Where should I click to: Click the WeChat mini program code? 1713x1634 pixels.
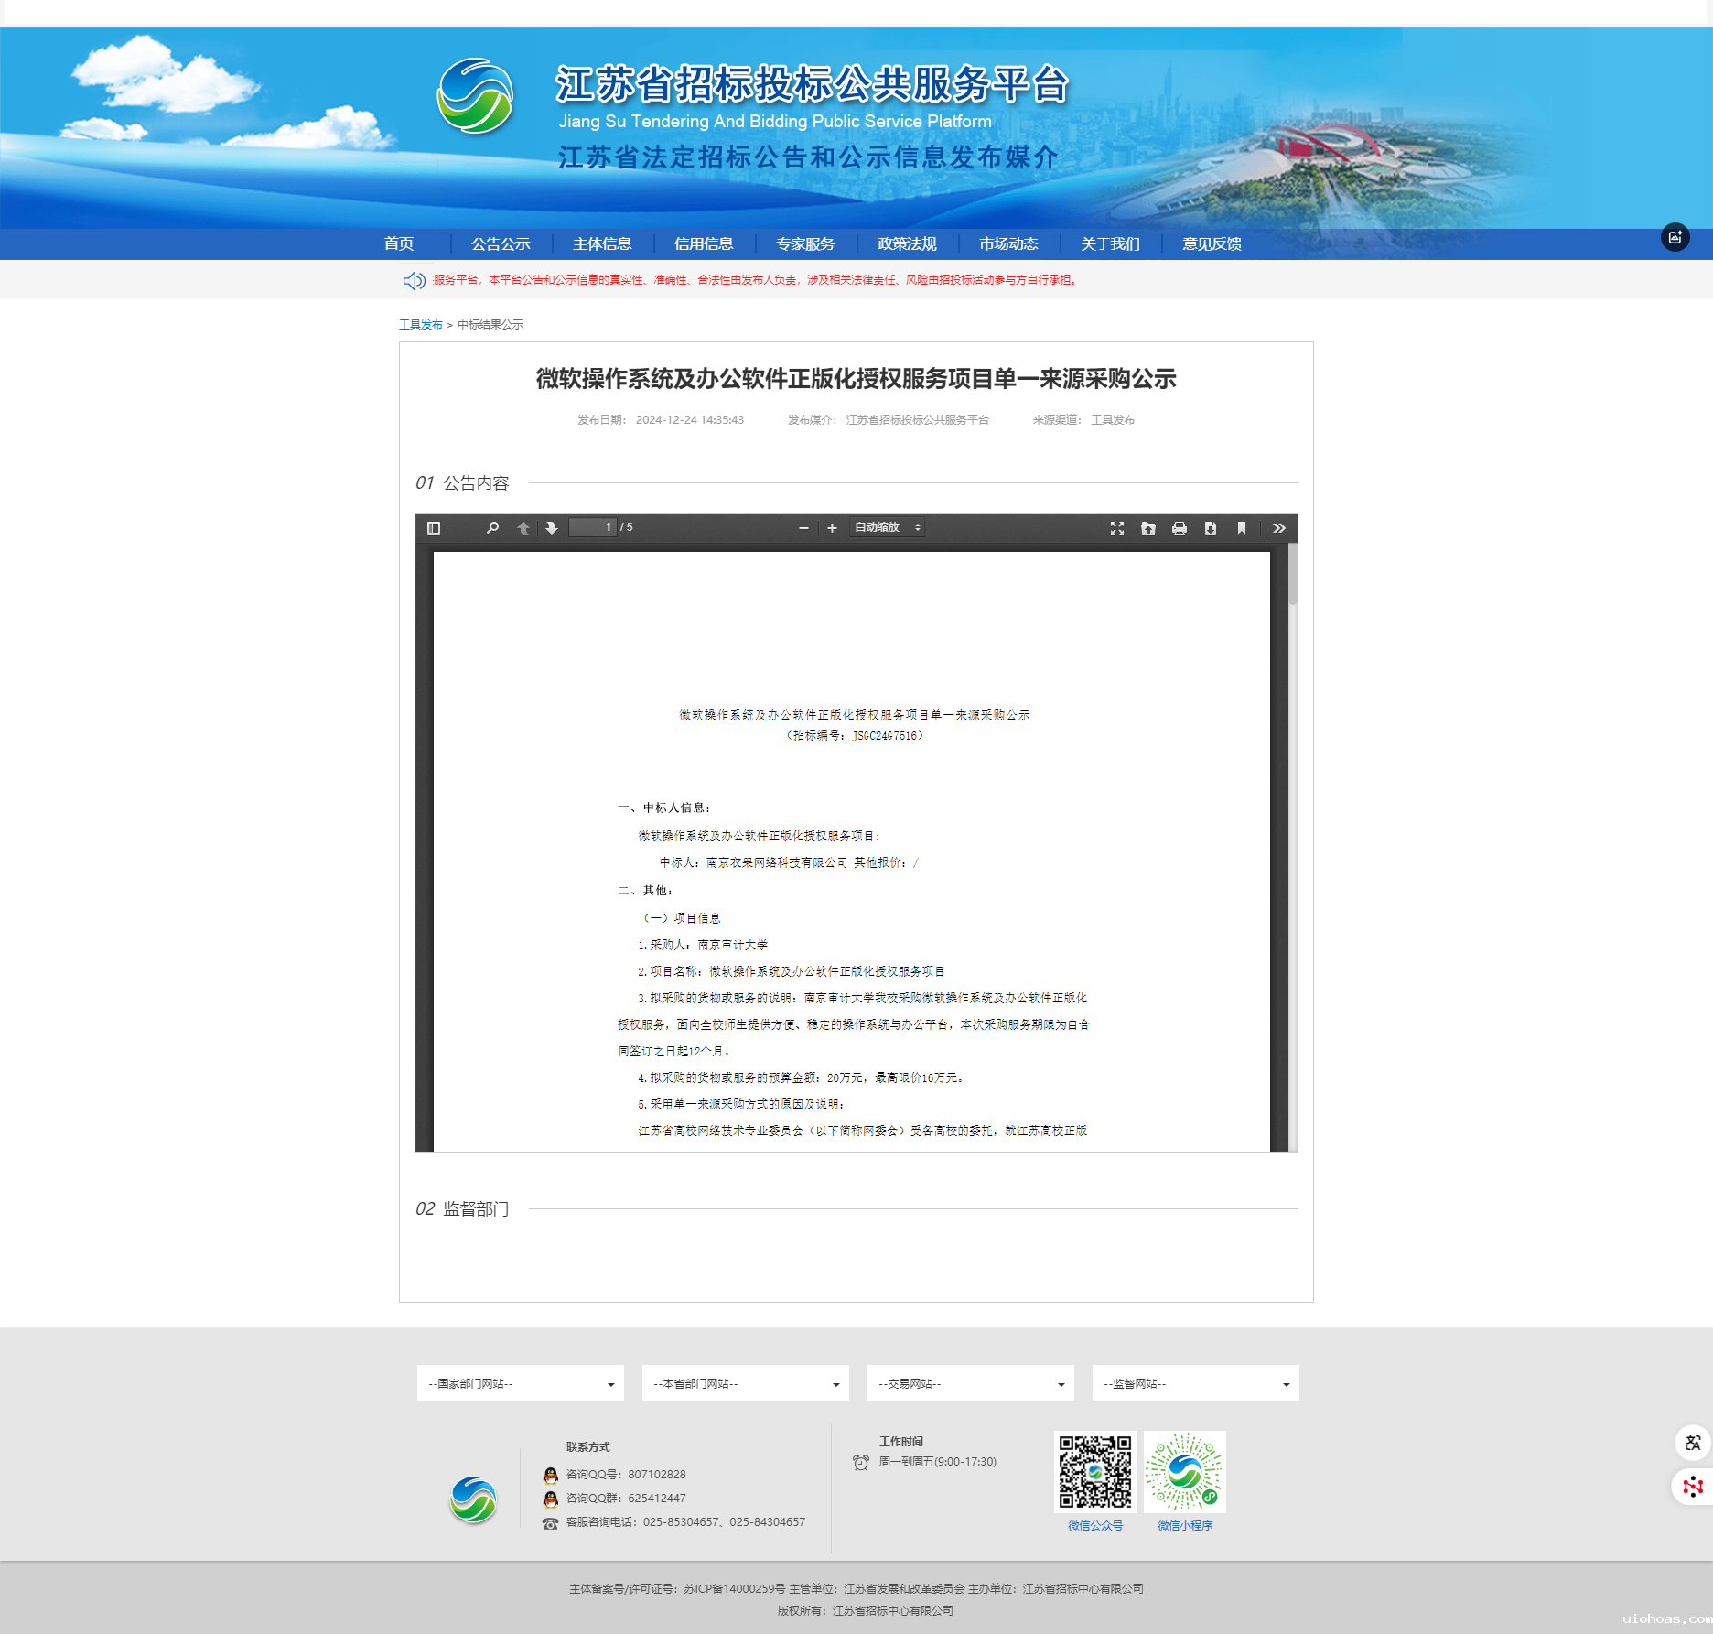[x=1184, y=1471]
